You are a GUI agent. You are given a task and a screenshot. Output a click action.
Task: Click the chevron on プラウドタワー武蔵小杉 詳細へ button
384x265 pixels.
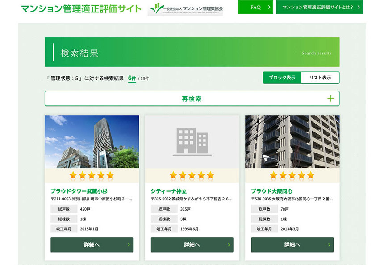click(x=129, y=244)
